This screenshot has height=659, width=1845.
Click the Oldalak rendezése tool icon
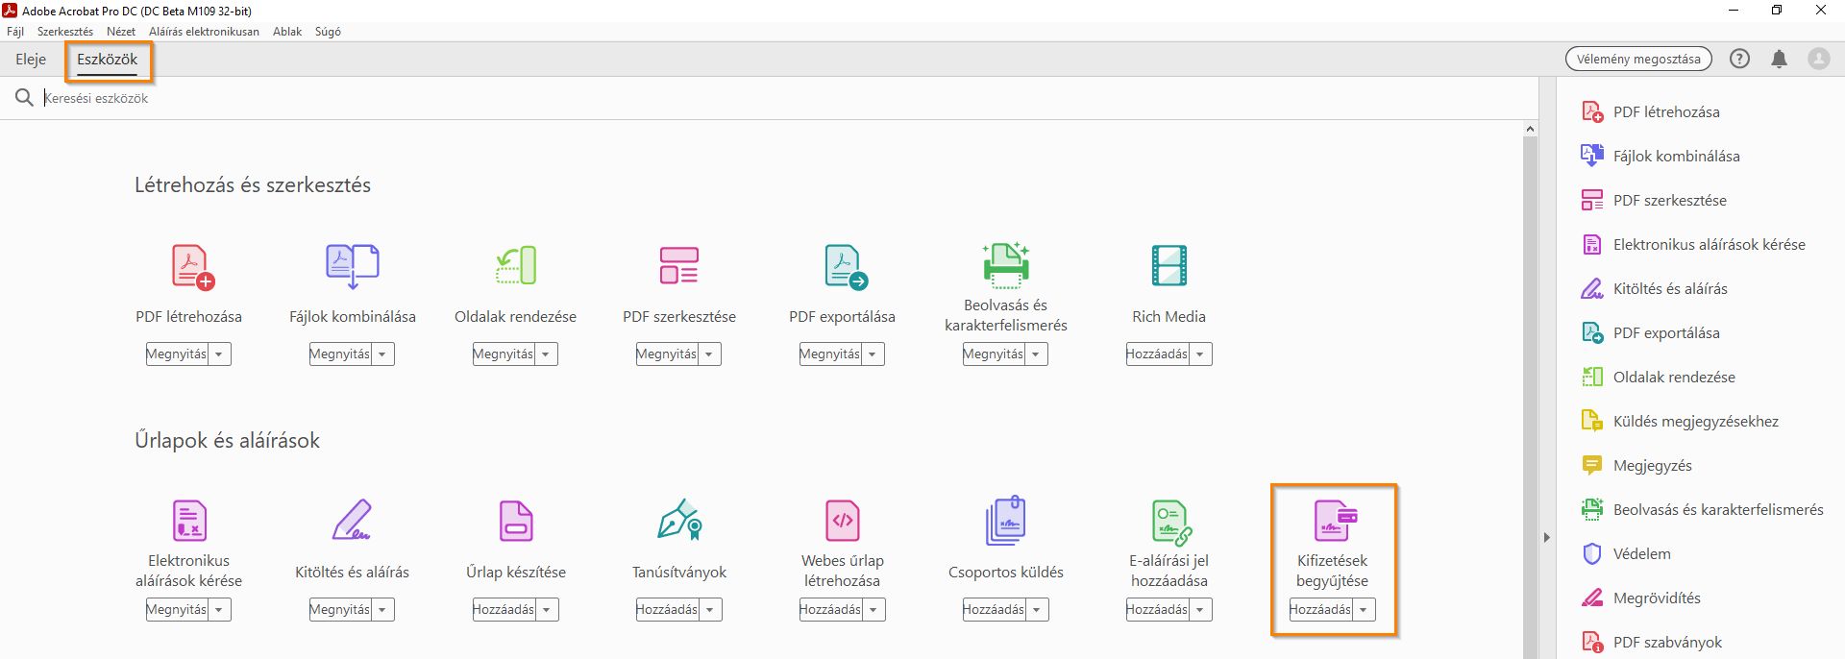point(516,266)
